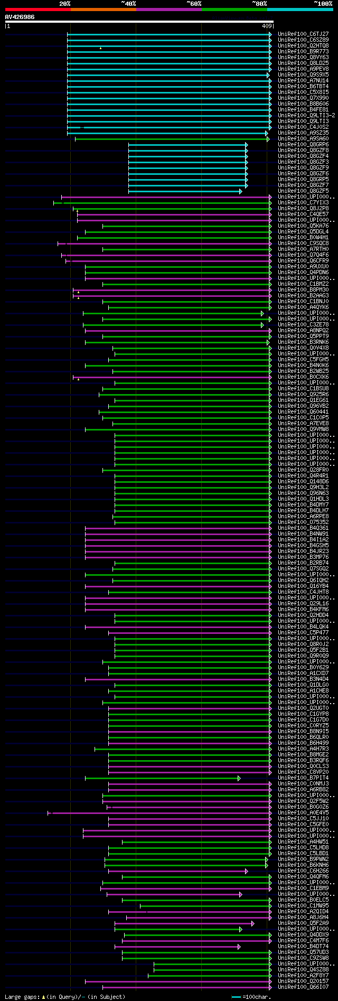338x1001 pixels.
Task: Open the UniRef100_B6TBT4 entry
Action: coord(303,86)
